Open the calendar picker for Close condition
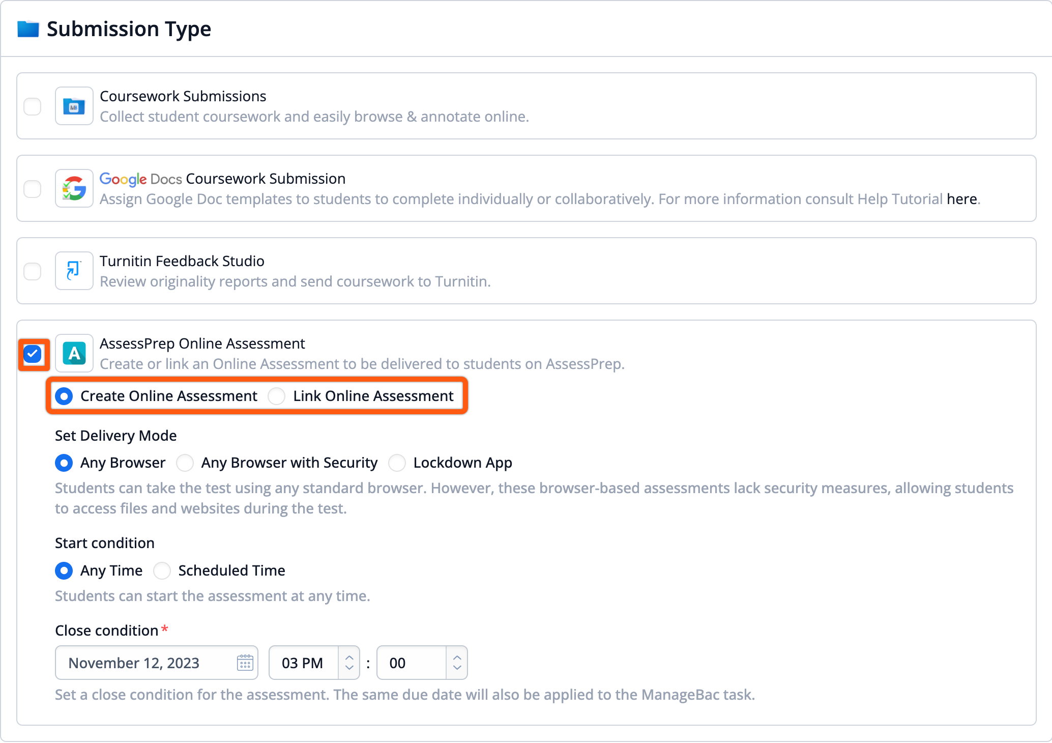Image resolution: width=1052 pixels, height=743 pixels. [x=245, y=663]
